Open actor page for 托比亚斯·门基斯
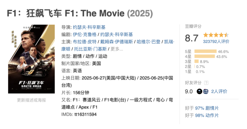Image resolution: width=247 pixels, height=129 pixels. tap(90, 49)
